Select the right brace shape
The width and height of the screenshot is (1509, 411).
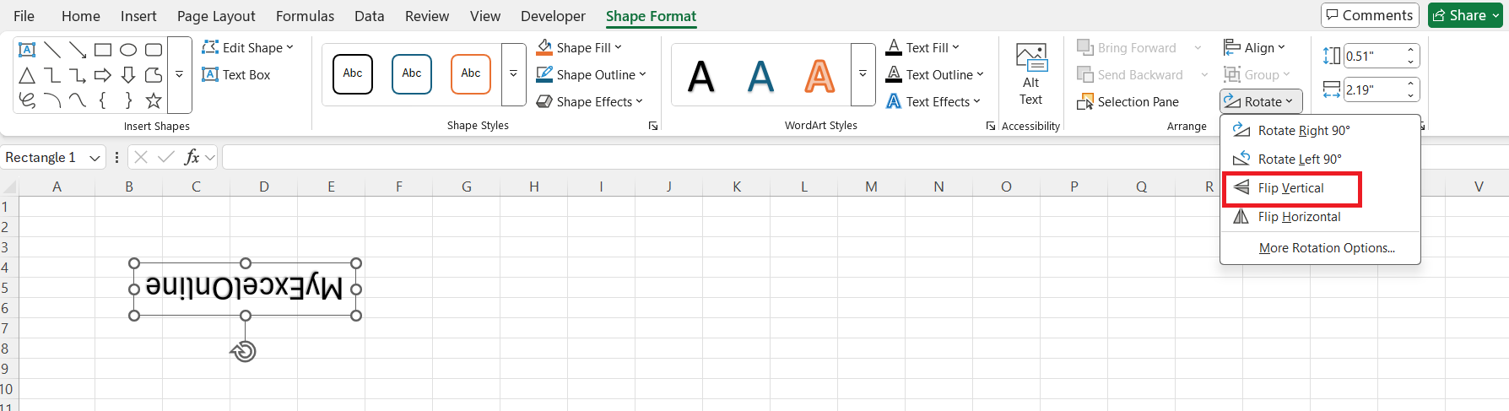128,100
